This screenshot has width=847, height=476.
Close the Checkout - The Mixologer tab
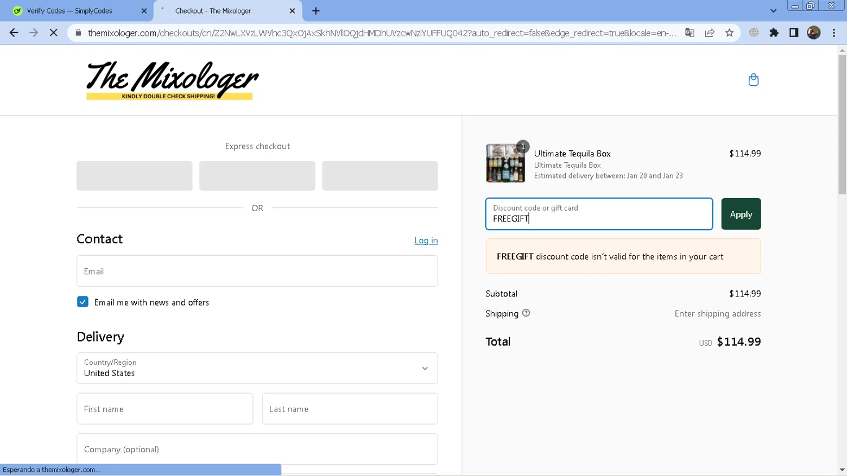292,11
